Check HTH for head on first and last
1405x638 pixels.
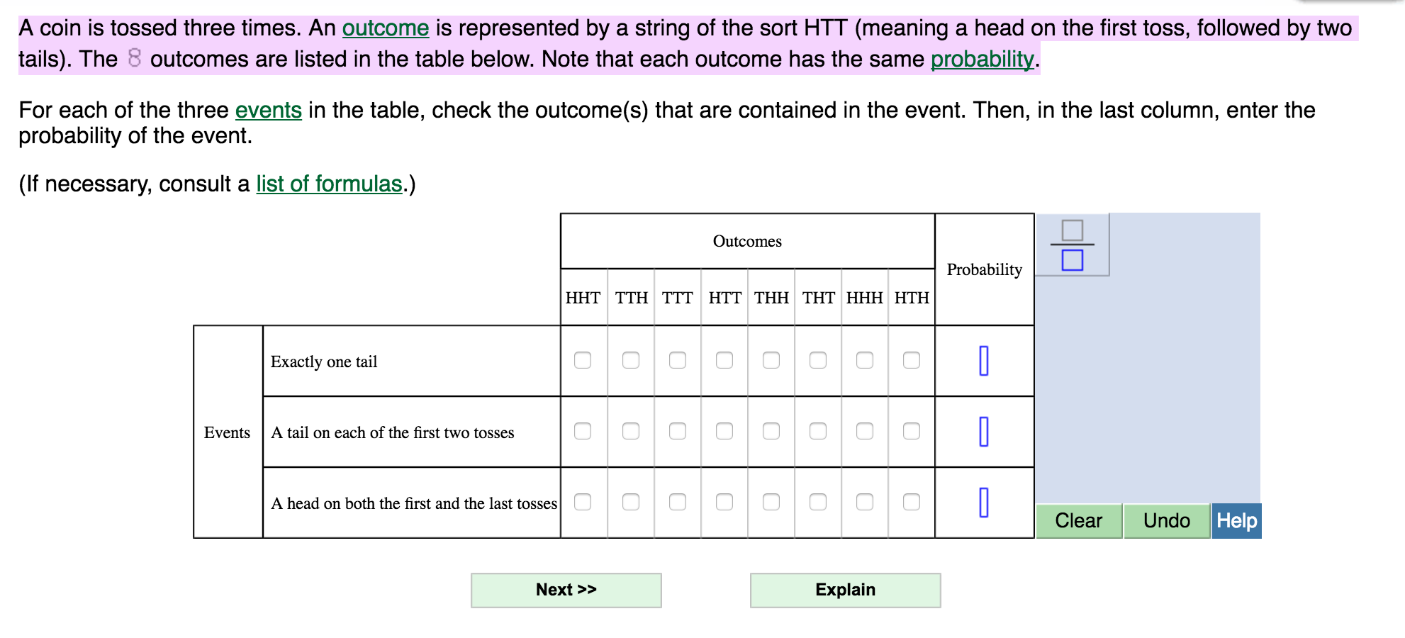click(912, 502)
